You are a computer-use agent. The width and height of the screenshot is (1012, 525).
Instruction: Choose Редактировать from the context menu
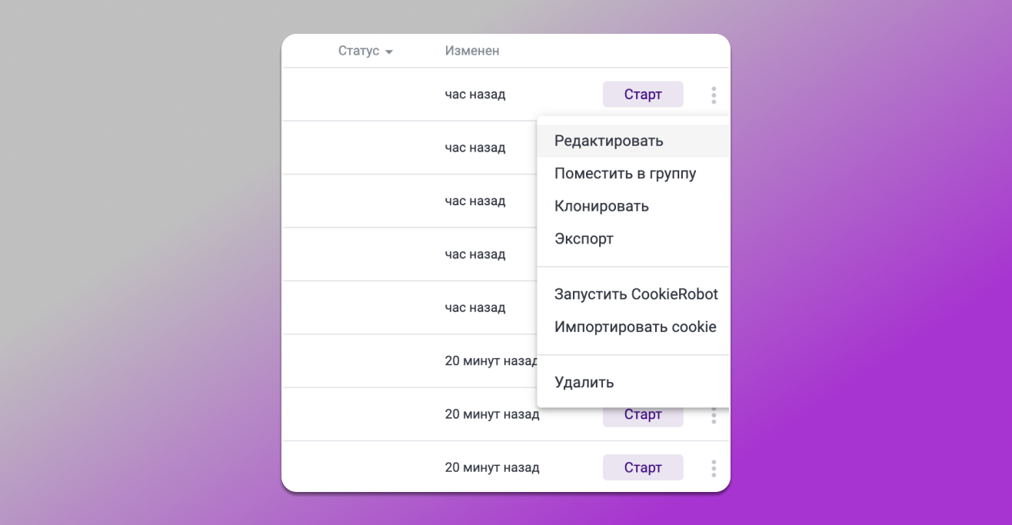click(x=608, y=141)
